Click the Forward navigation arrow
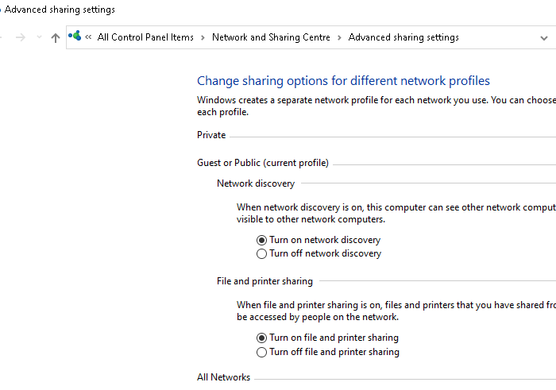 coord(21,37)
